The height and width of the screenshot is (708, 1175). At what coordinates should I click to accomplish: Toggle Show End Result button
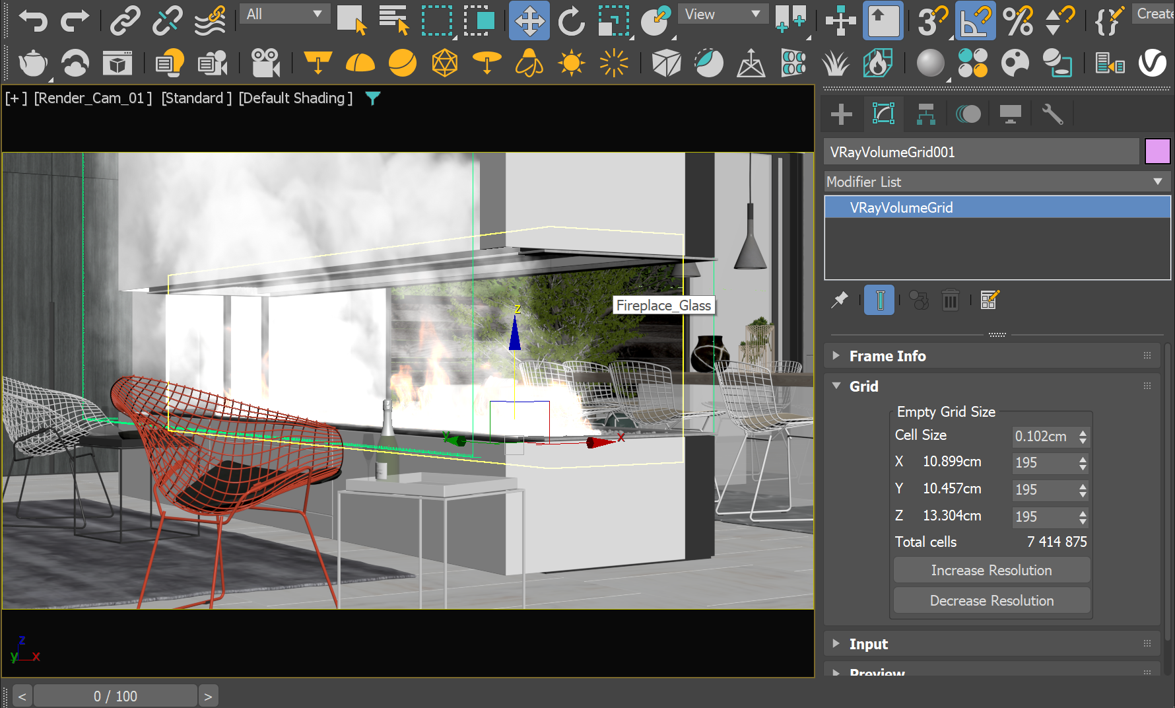(x=879, y=301)
